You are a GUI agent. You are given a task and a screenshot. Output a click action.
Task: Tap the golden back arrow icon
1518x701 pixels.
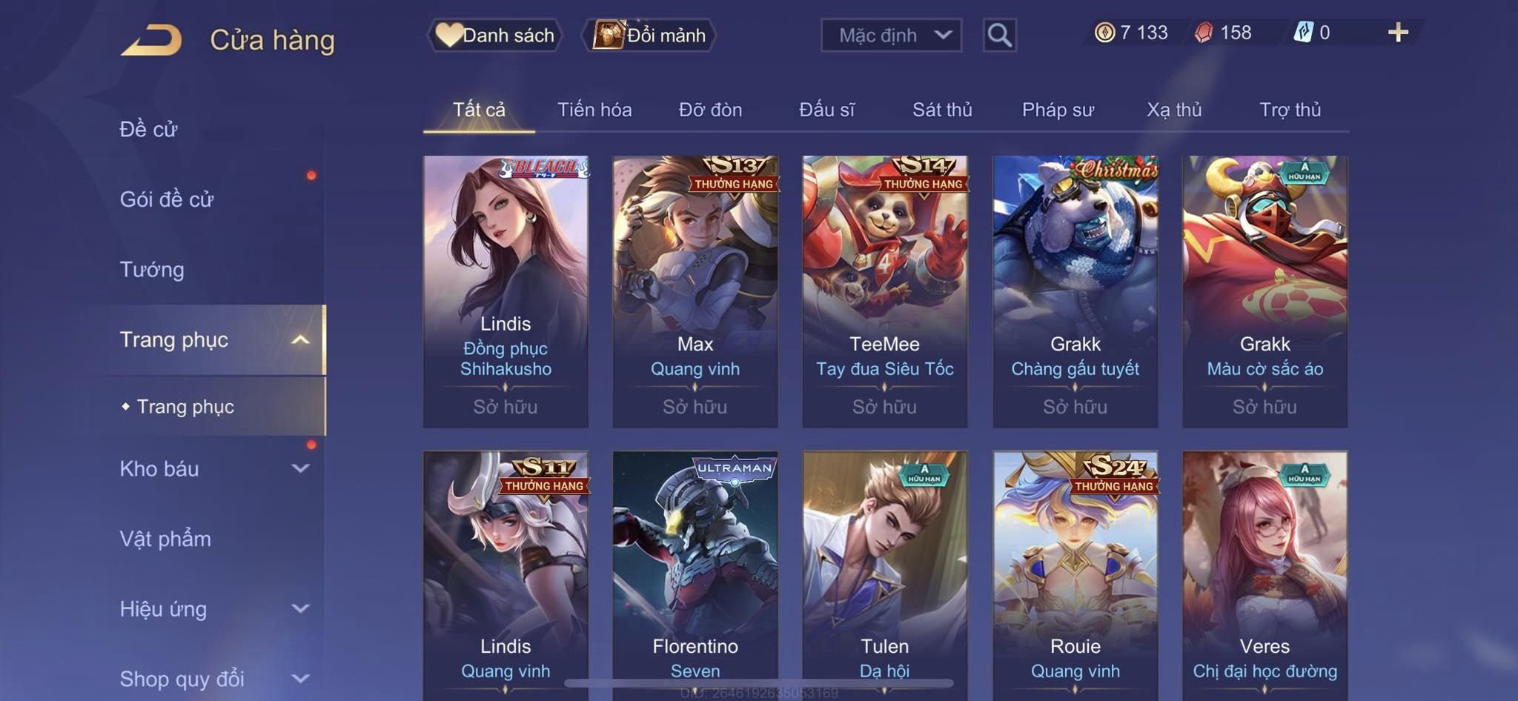point(151,40)
